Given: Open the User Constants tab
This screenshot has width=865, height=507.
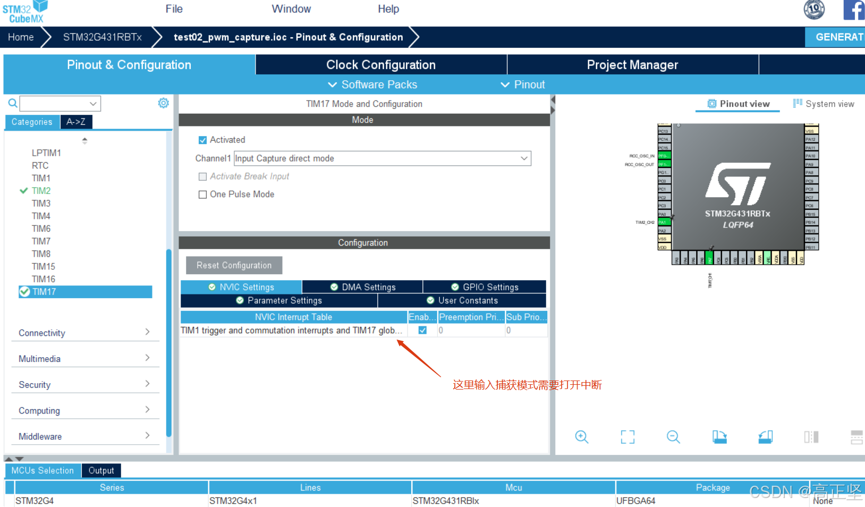Looking at the screenshot, I should [462, 300].
